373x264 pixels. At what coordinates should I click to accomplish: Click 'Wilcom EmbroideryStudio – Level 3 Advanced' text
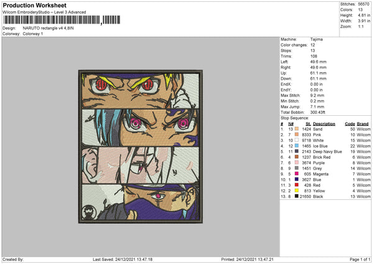(44, 12)
